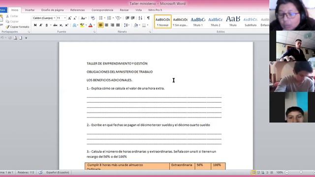Open the multilevel list button
The height and width of the screenshot is (177, 315).
pyautogui.click(x=118, y=18)
